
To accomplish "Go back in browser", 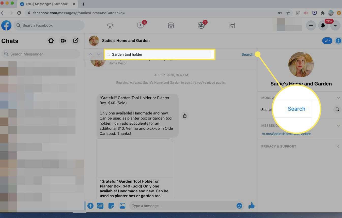I will 3,13.
